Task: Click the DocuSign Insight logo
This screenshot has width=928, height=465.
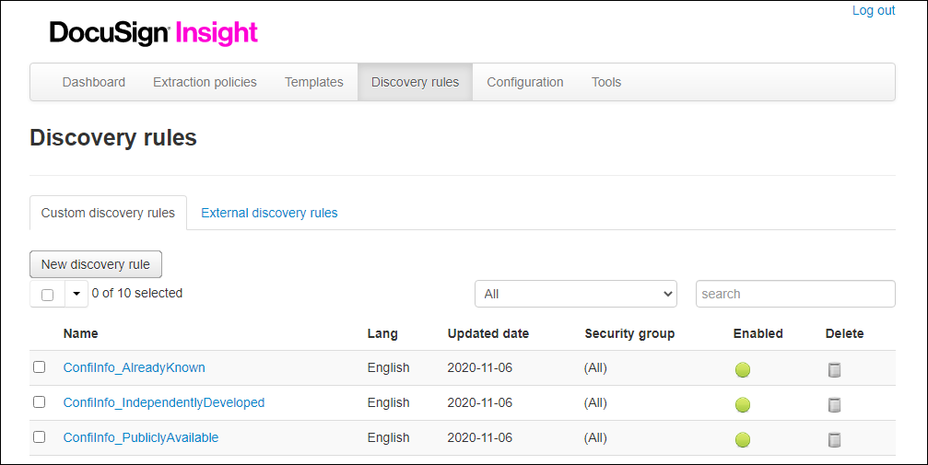Action: [153, 33]
